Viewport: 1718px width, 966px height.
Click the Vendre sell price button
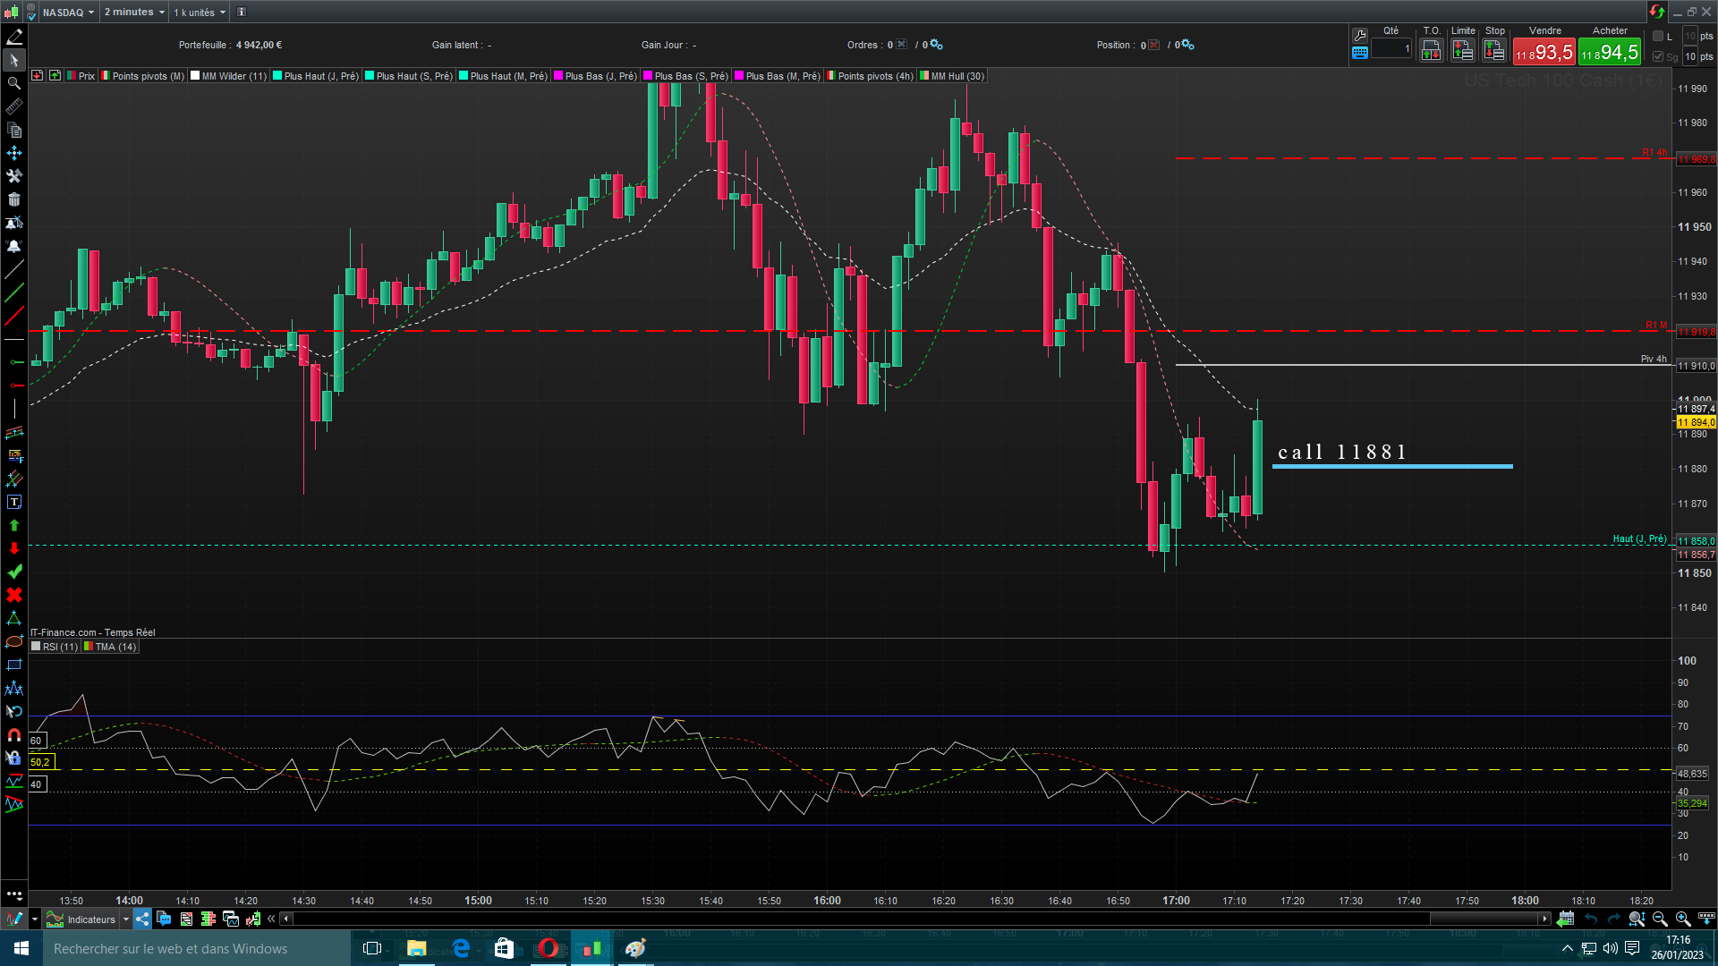[x=1544, y=52]
